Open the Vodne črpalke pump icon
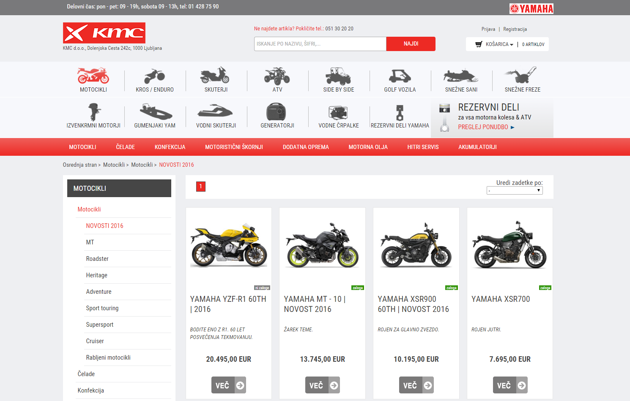 [338, 112]
